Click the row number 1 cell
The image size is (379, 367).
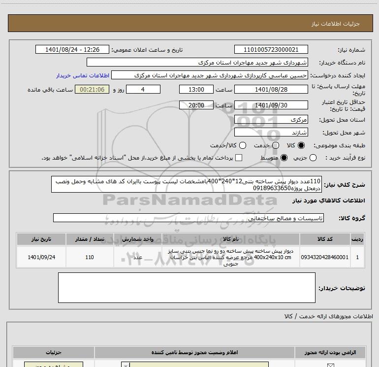[357, 257]
